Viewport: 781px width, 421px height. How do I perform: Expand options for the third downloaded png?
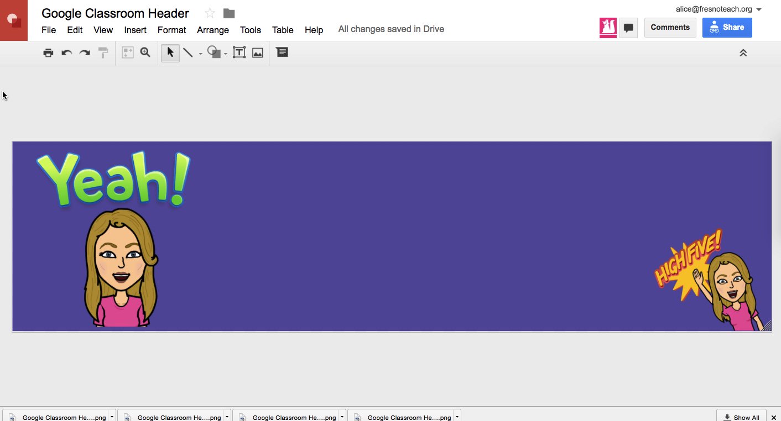(x=342, y=417)
